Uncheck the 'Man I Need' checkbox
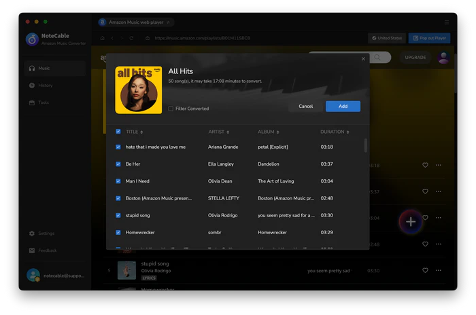 pyautogui.click(x=118, y=181)
